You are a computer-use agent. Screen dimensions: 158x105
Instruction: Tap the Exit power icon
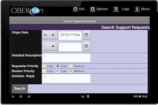(75, 9)
